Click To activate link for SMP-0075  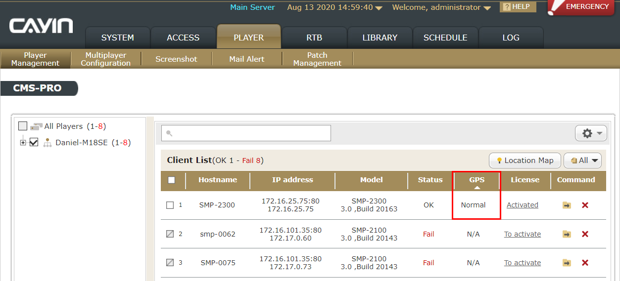click(x=523, y=263)
